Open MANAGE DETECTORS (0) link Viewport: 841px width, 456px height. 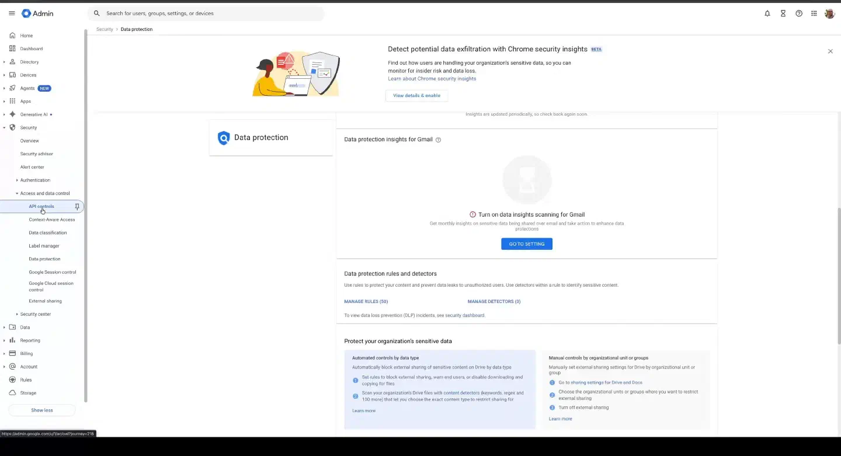(x=494, y=302)
